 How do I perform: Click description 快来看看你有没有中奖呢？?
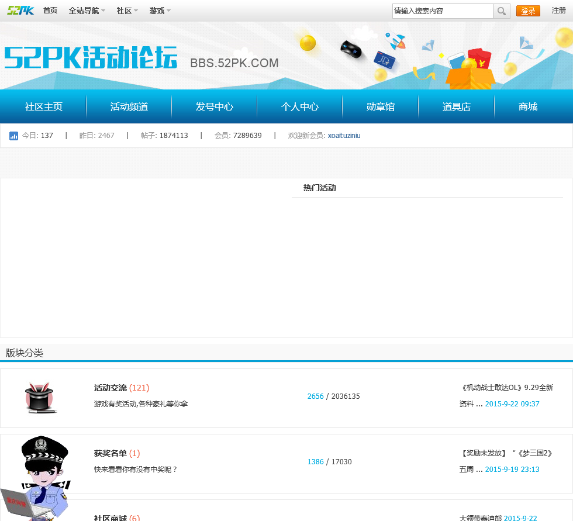[x=136, y=470]
